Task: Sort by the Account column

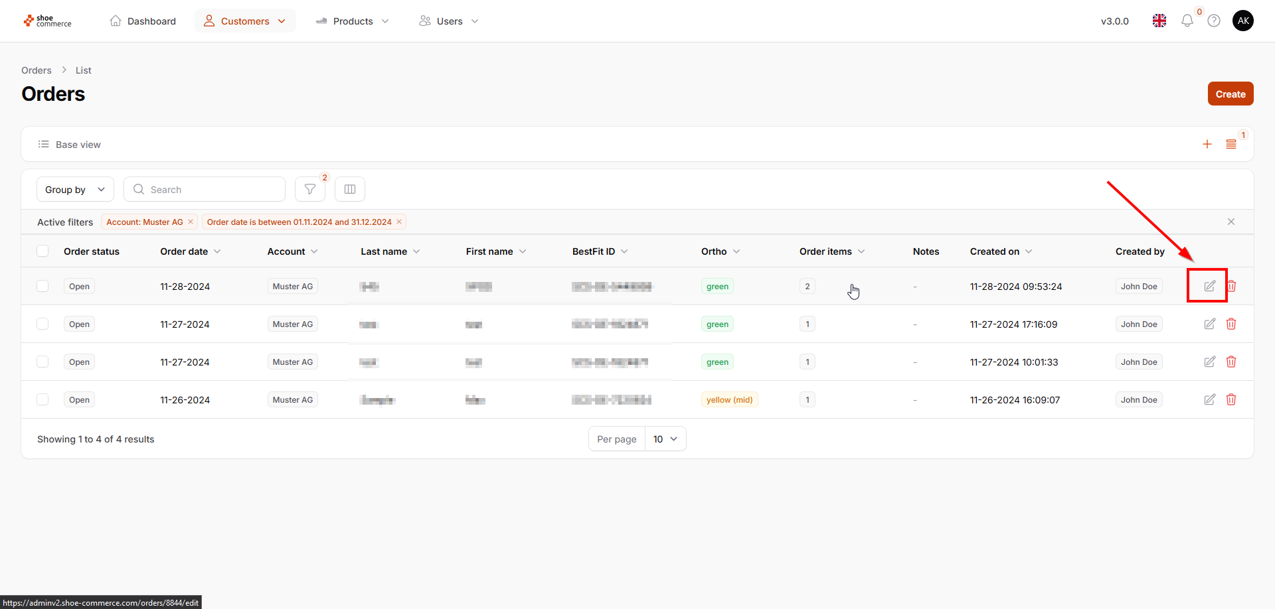Action: pyautogui.click(x=293, y=252)
